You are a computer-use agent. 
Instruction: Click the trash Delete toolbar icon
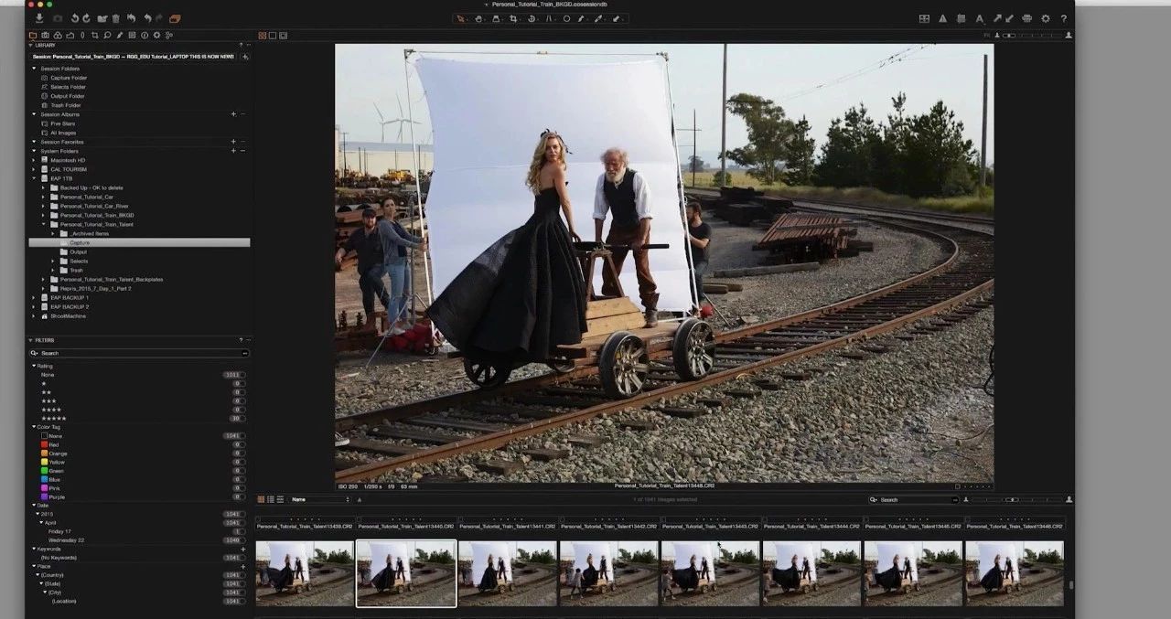(x=116, y=18)
